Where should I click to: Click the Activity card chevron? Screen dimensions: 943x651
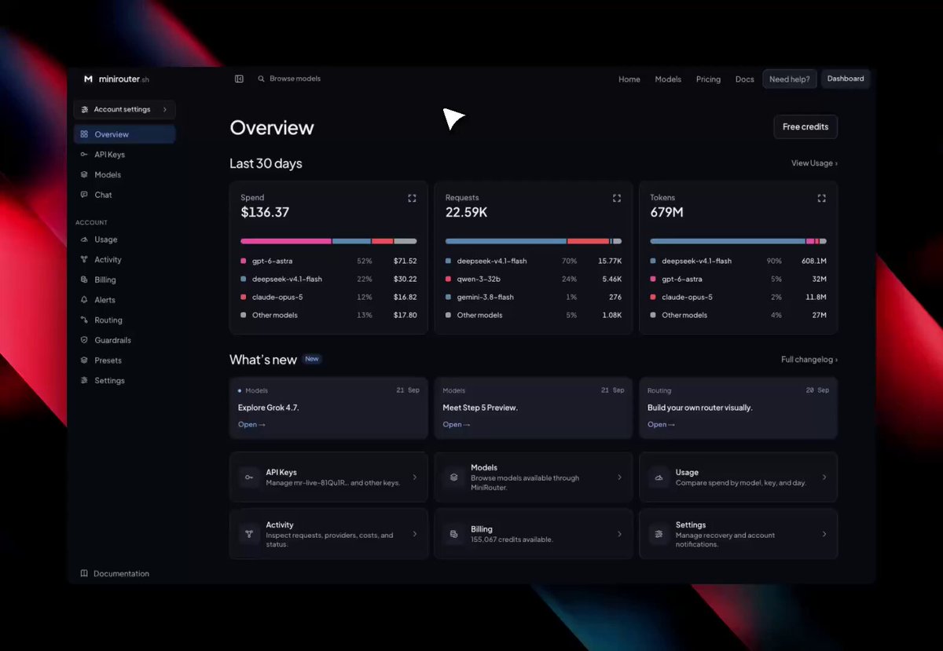415,534
